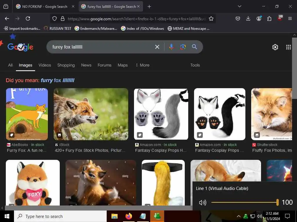The width and height of the screenshot is (297, 222).
Task: Switch to the Shopping tab
Action: coord(66,65)
